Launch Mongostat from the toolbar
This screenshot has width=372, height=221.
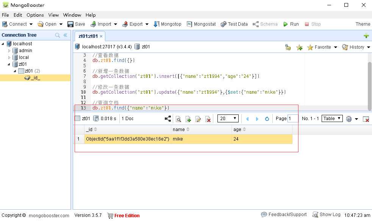point(201,24)
